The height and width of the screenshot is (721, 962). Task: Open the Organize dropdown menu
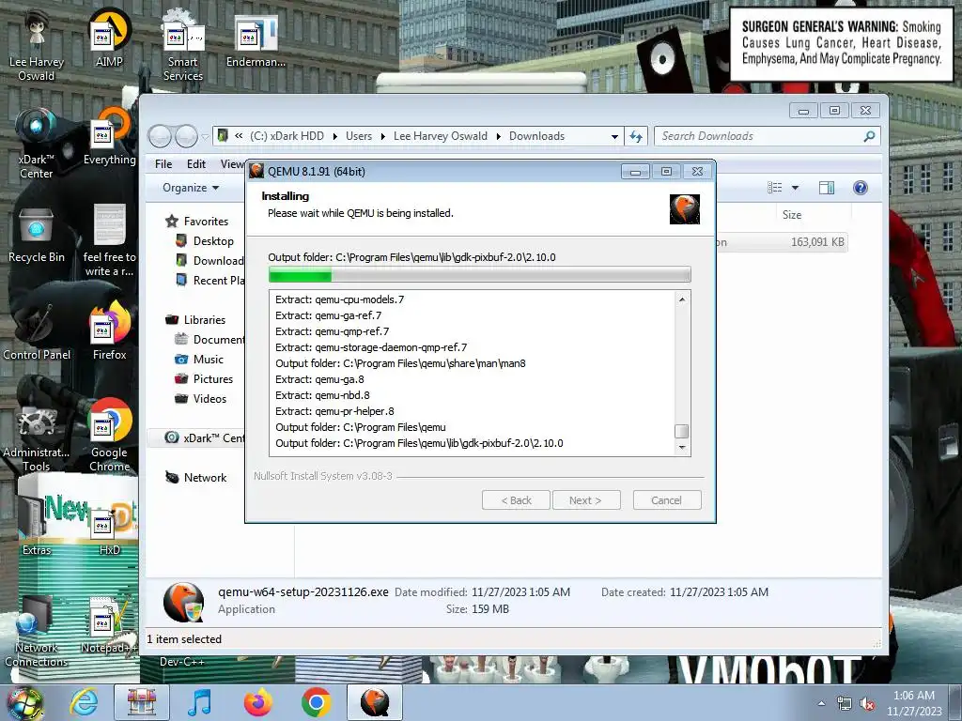[191, 188]
